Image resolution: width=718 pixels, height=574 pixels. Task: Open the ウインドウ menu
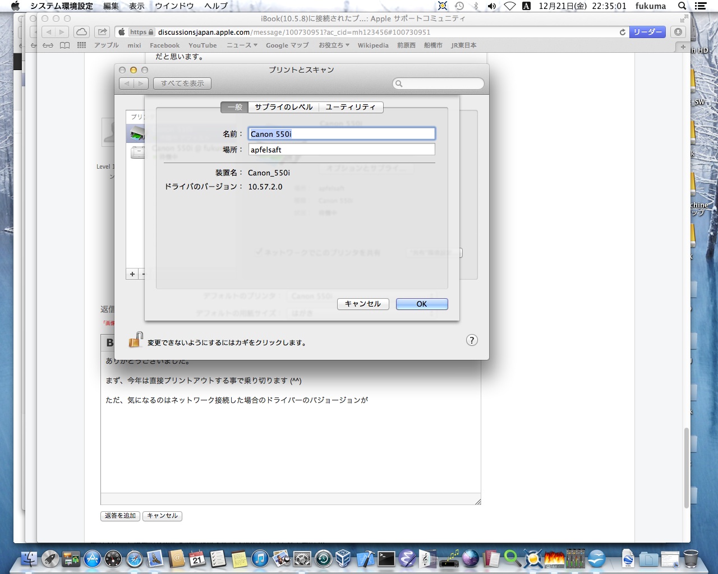[174, 6]
